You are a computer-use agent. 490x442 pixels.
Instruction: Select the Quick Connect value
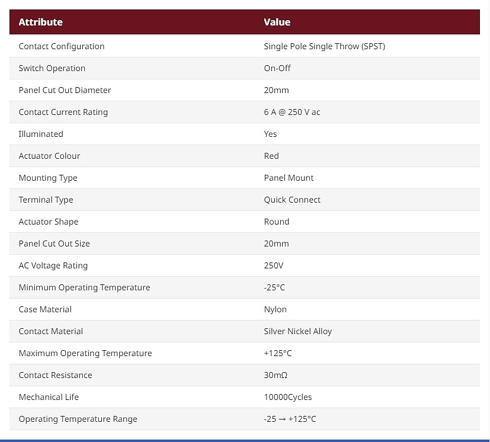point(292,200)
